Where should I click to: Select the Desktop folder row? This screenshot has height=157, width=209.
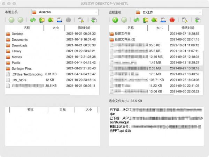coord(52,34)
